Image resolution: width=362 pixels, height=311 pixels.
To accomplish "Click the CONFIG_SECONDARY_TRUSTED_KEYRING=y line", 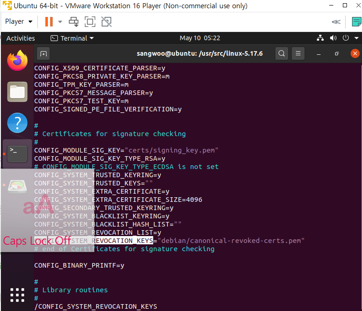I will [x=104, y=208].
